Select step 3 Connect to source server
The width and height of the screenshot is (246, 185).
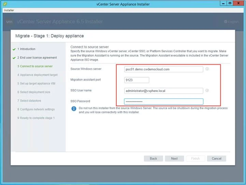pos(35,66)
